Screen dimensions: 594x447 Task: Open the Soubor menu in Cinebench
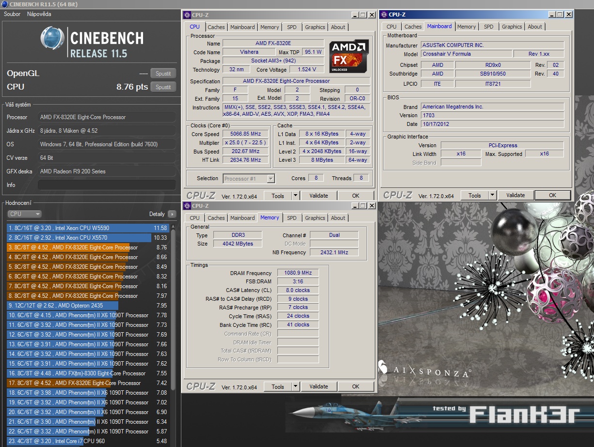pyautogui.click(x=12, y=14)
